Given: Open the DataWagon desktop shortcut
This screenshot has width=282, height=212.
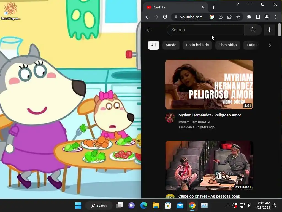Looking at the screenshot, I should (11, 11).
